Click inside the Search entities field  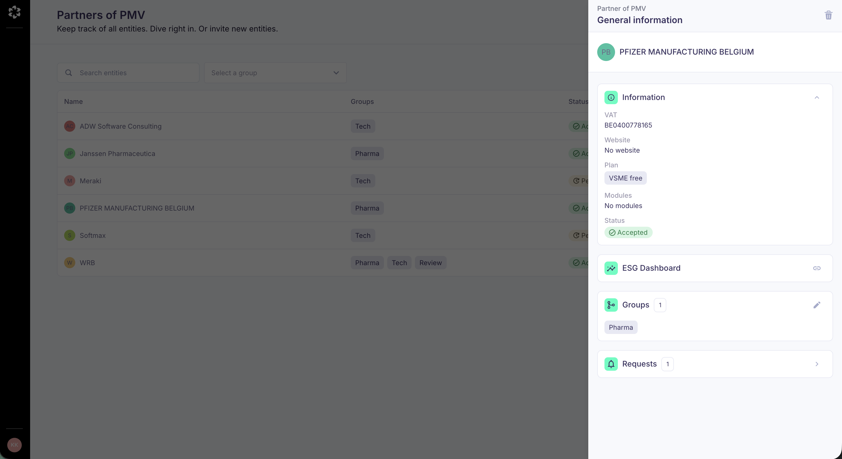click(131, 72)
